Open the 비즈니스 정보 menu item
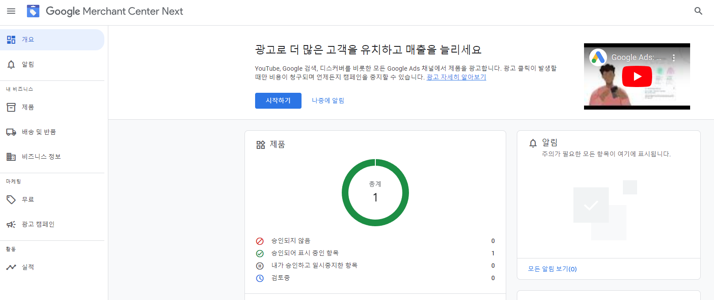The height and width of the screenshot is (300, 714). (52, 157)
